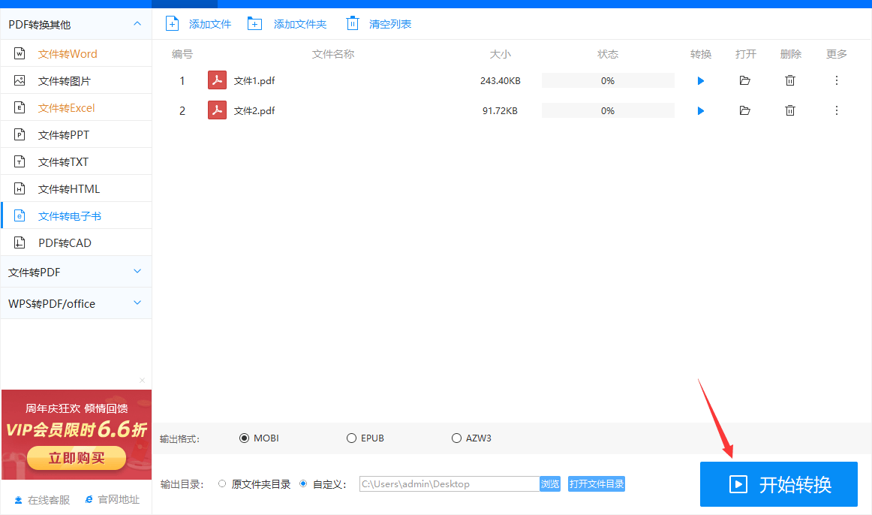
Task: Open the folder icon for 文件2.pdf
Action: point(744,110)
